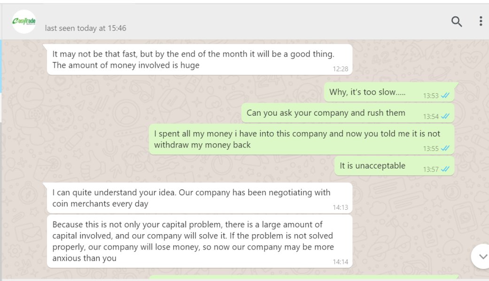Click the scroll-to-bottom chevron button
This screenshot has width=489, height=281.
[x=482, y=257]
